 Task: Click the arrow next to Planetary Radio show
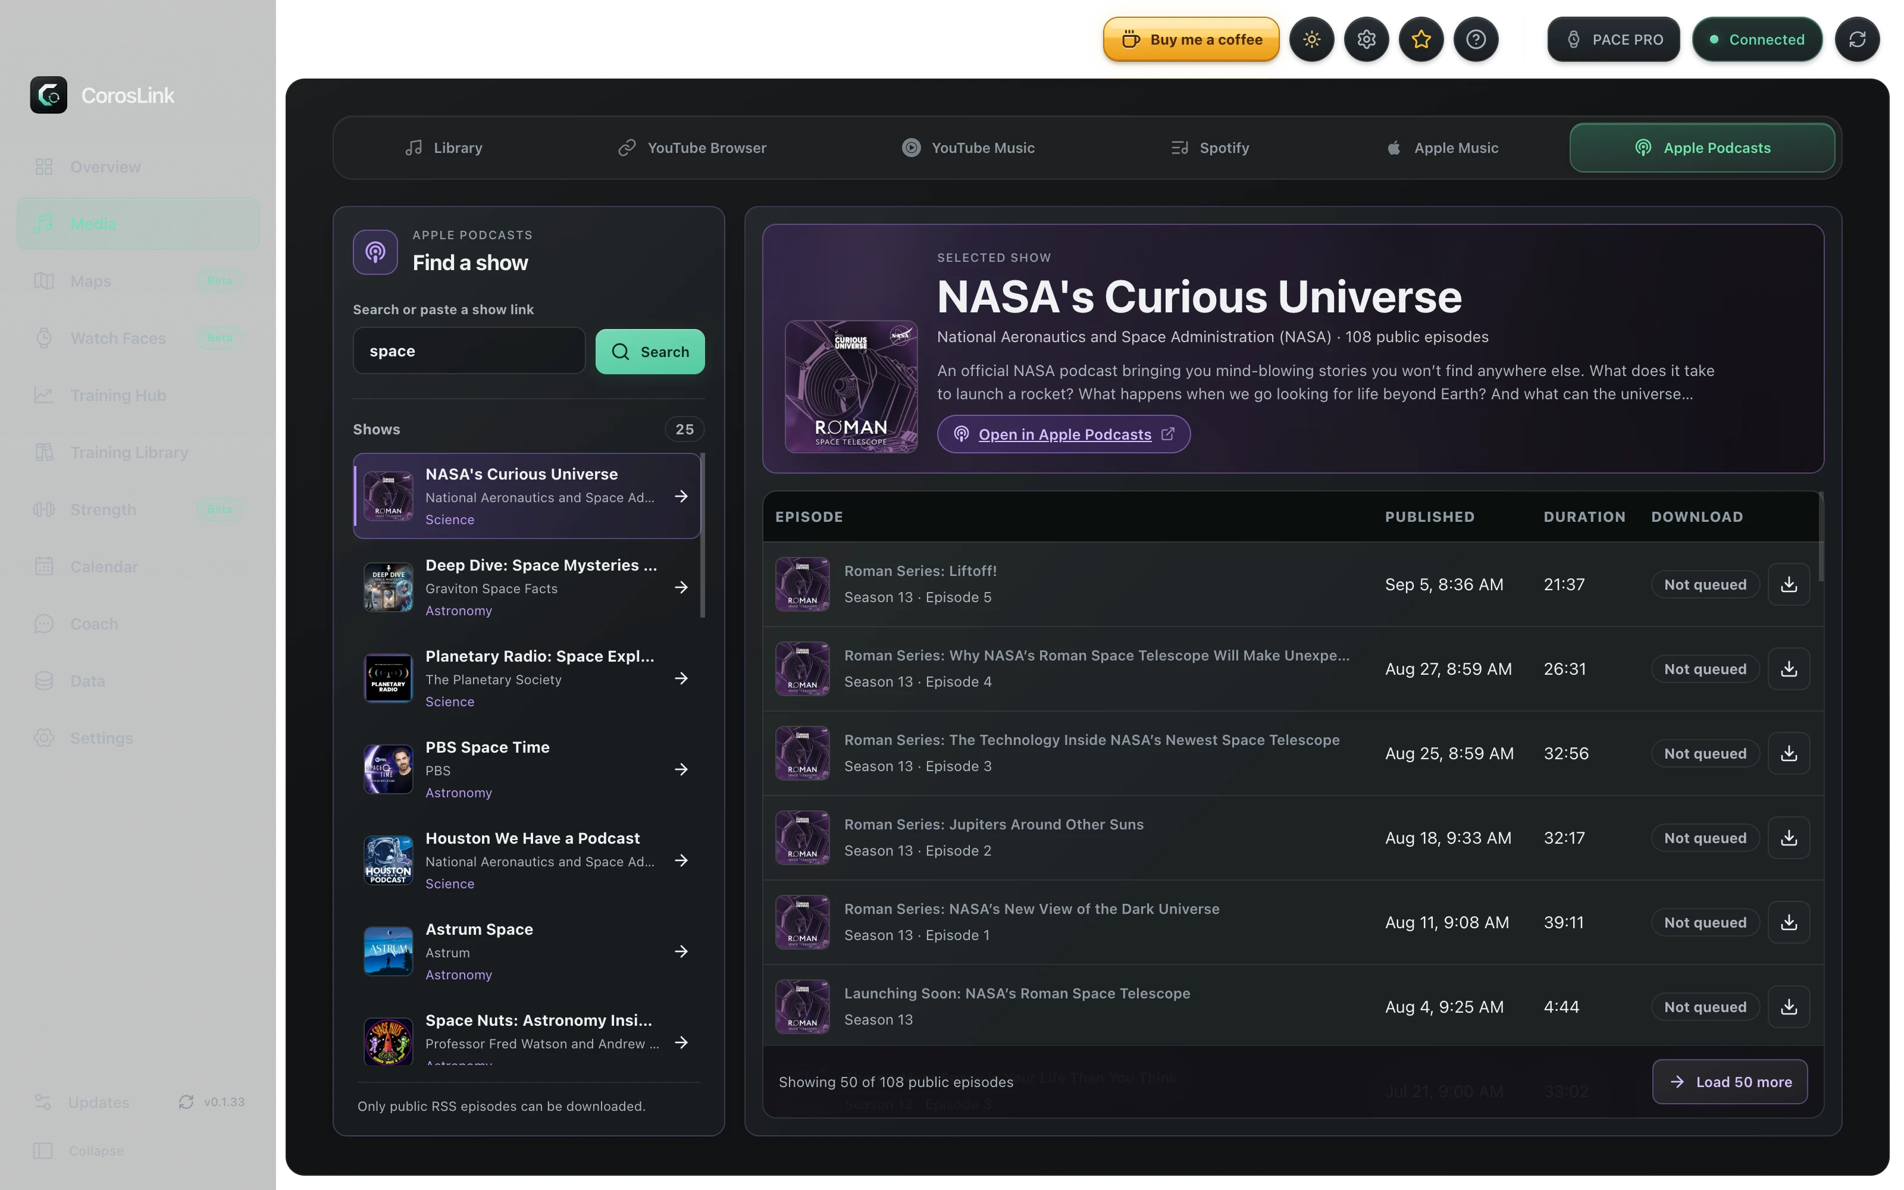click(x=681, y=678)
